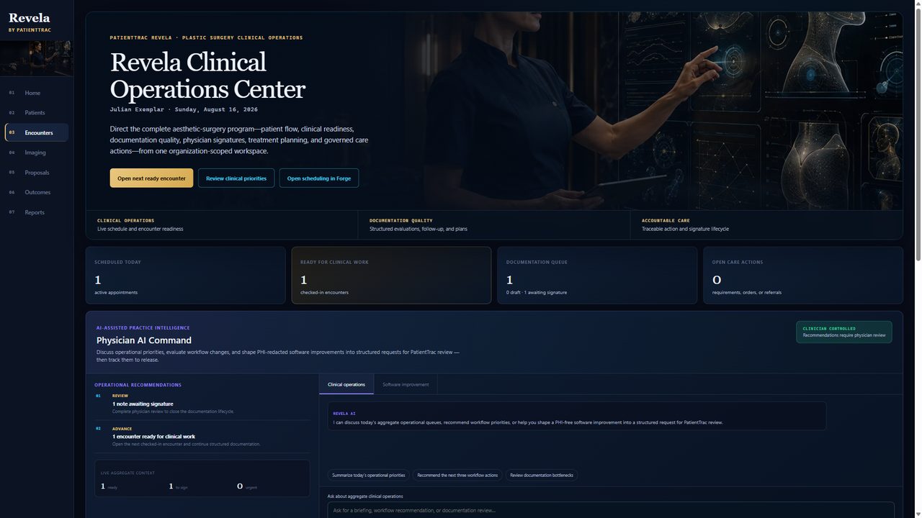Viewport: 922px width, 518px height.
Task: Select the Clinical Operations hero tab
Action: pos(222,224)
